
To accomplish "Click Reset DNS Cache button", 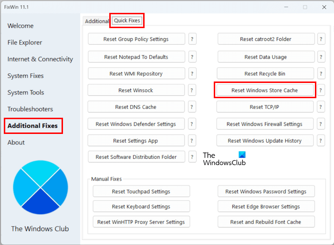I will (x=136, y=107).
